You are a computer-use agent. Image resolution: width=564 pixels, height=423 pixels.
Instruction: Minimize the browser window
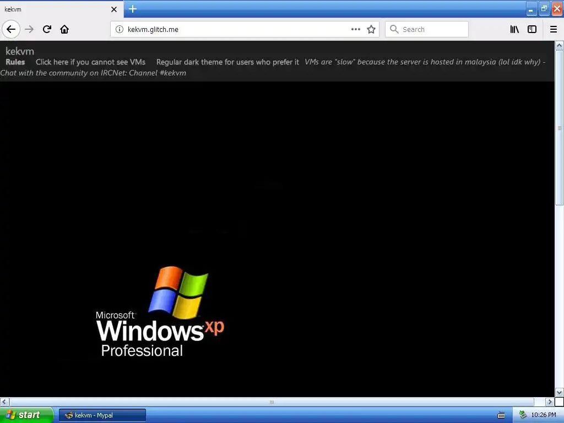pos(531,9)
